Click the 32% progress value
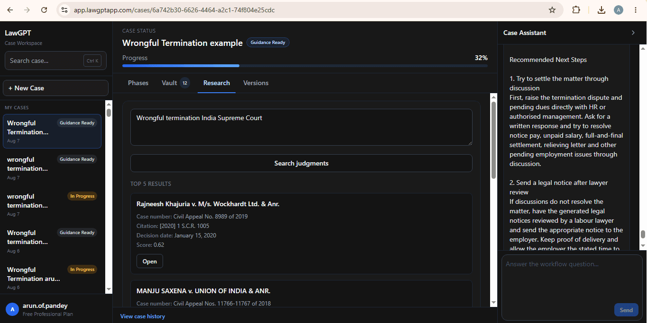Image resolution: width=647 pixels, height=323 pixels. tap(481, 58)
